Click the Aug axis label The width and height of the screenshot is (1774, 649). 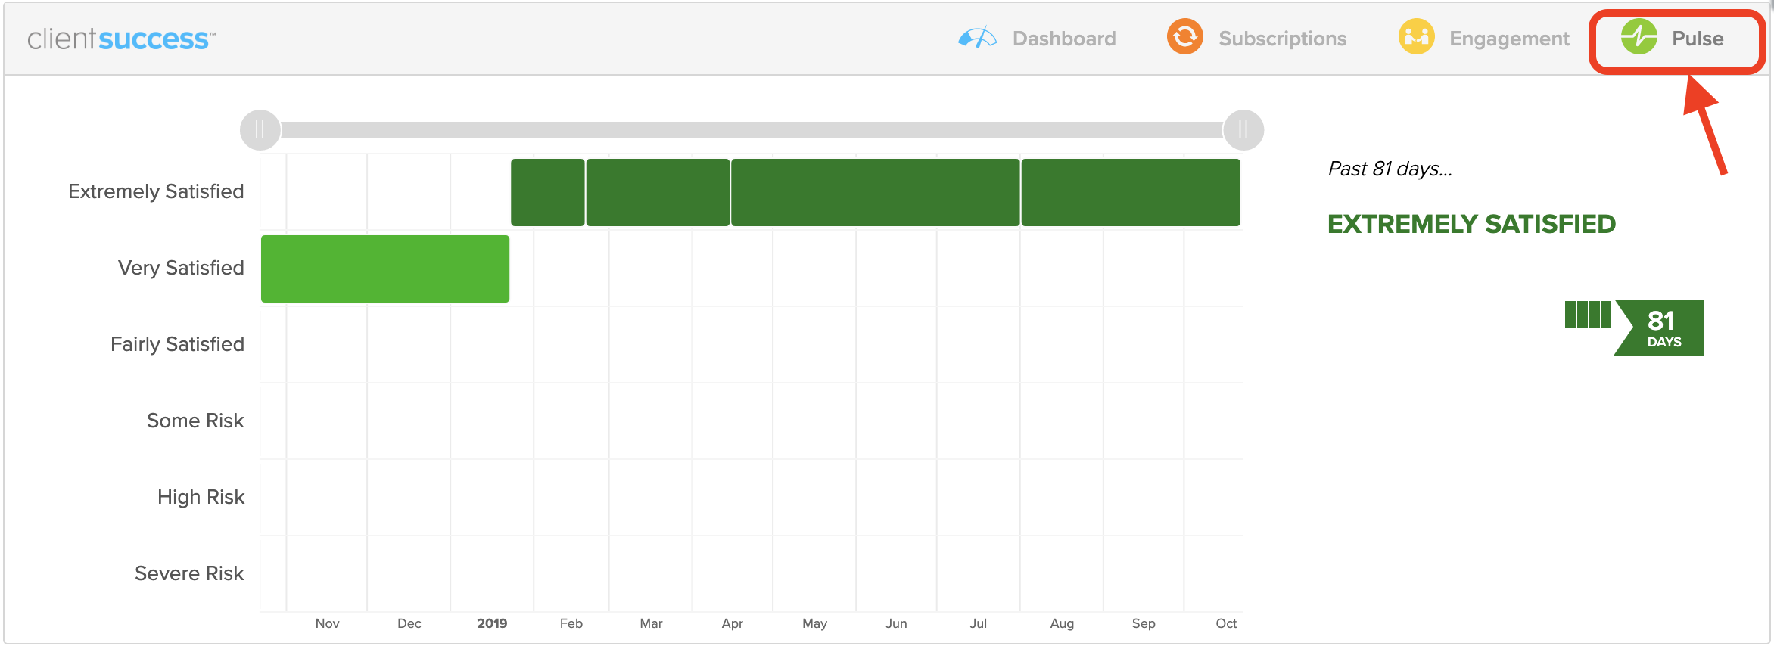[1062, 623]
